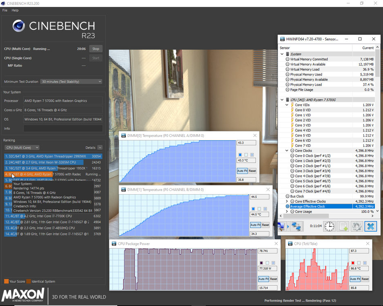Screen dimensions: 383x306
Task: Open HWiNFO sensor settings gear icon
Action: pos(356,226)
